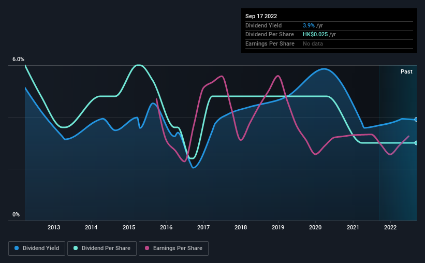Click the tooltip 'Dividend Yield' row label

(x=263, y=25)
